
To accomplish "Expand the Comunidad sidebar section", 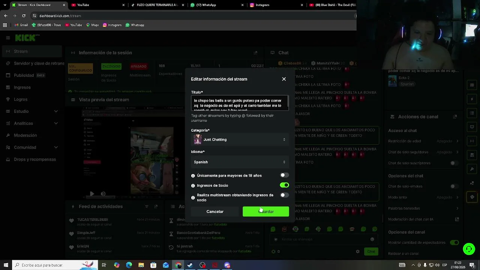I will coord(32,147).
